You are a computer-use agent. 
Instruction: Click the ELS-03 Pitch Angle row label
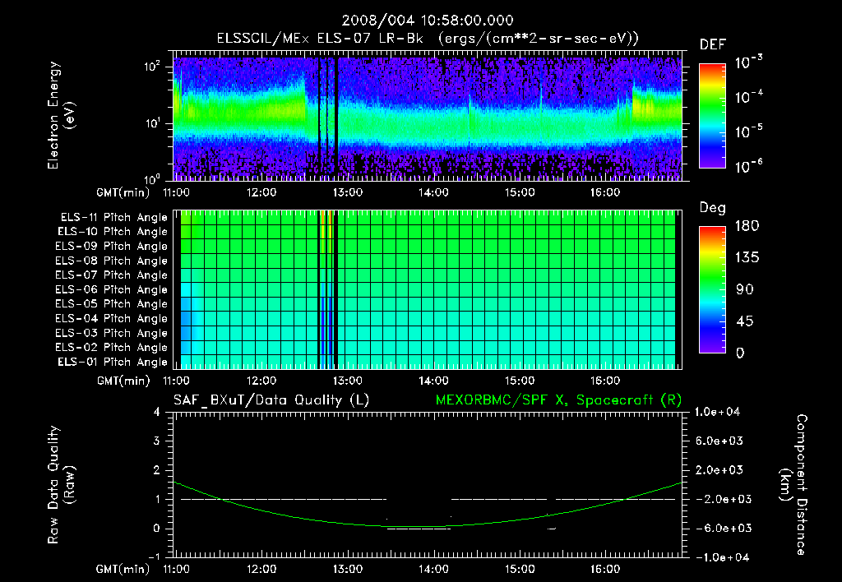click(112, 333)
